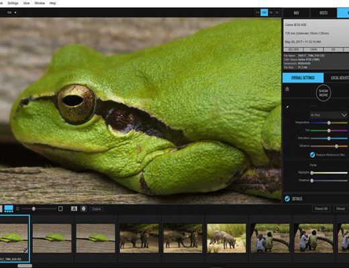Click the filmstrip horizontal scrollbar

(25, 265)
